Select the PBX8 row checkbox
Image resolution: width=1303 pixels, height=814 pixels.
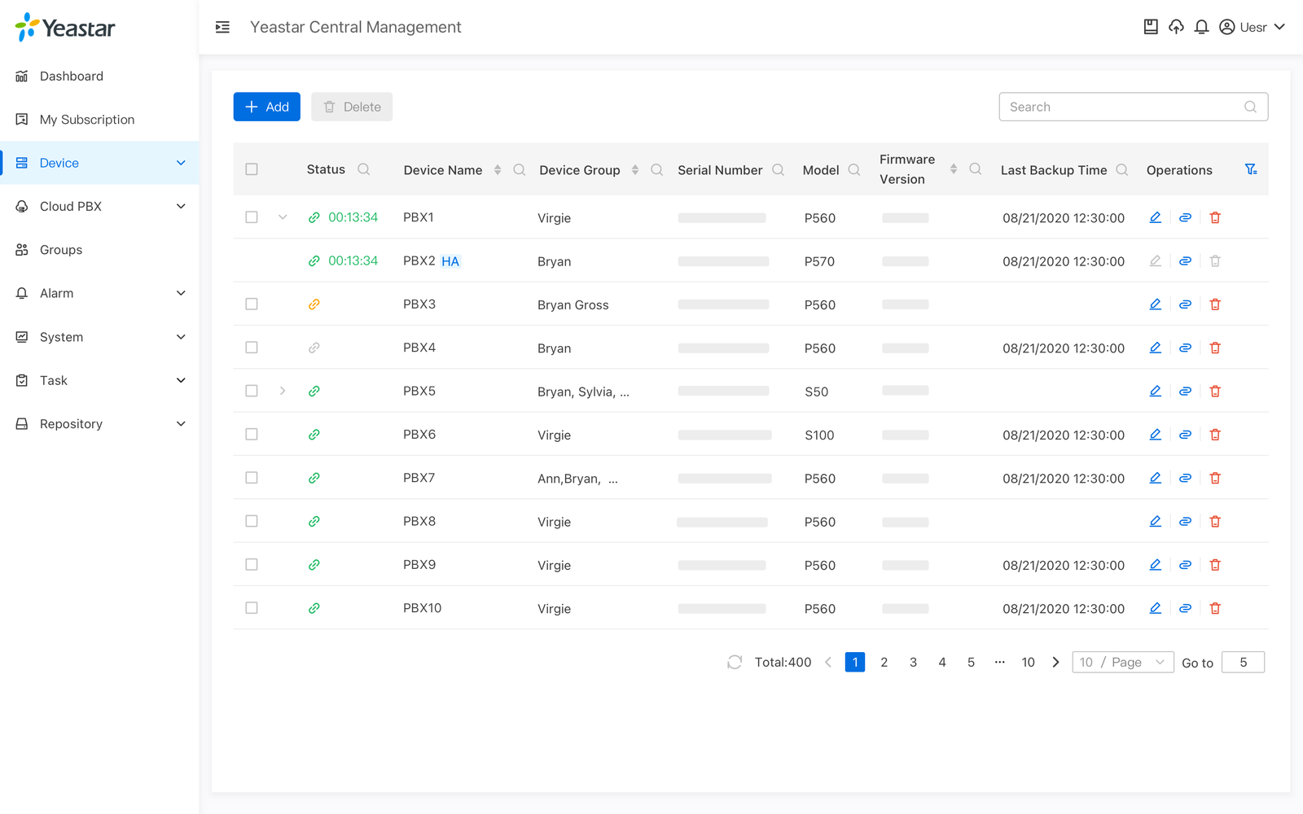(252, 521)
